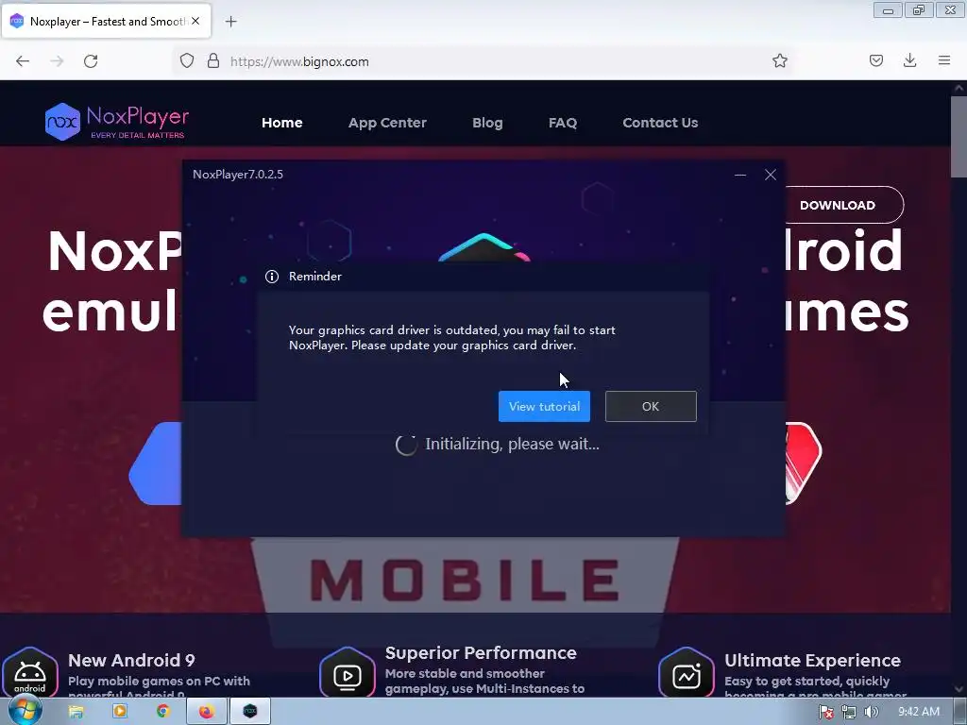Minimize the NoxPlayer7.0.2.5 installer window

click(740, 175)
